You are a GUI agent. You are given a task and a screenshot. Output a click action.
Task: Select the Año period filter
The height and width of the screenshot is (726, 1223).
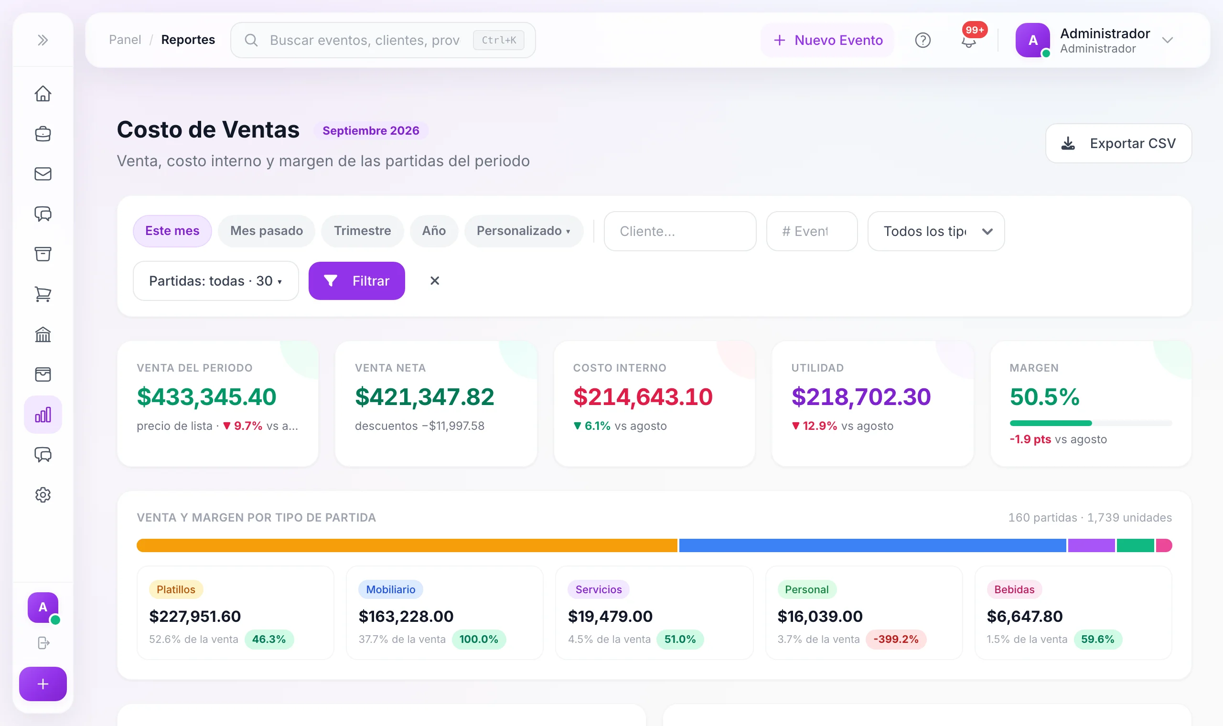[434, 231]
